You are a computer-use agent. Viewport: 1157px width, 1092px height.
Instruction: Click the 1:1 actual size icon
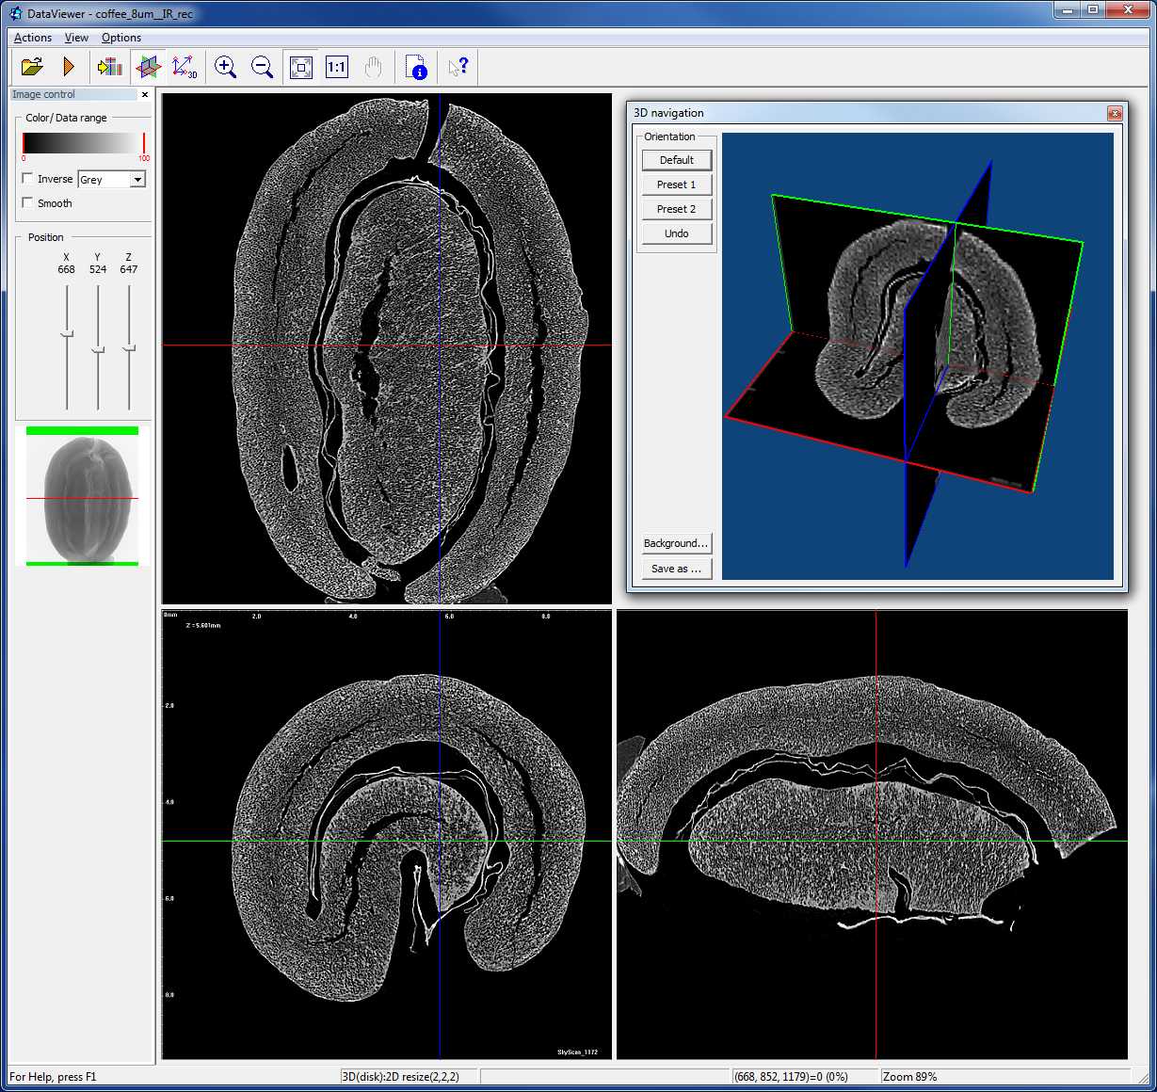[x=336, y=66]
